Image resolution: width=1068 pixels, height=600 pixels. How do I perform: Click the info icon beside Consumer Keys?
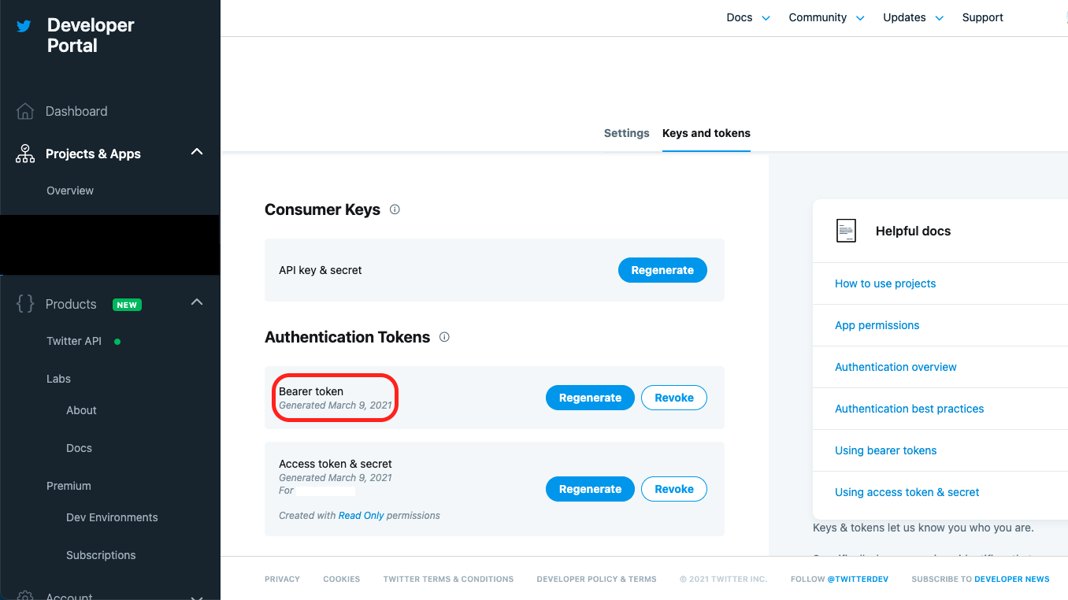click(x=395, y=209)
